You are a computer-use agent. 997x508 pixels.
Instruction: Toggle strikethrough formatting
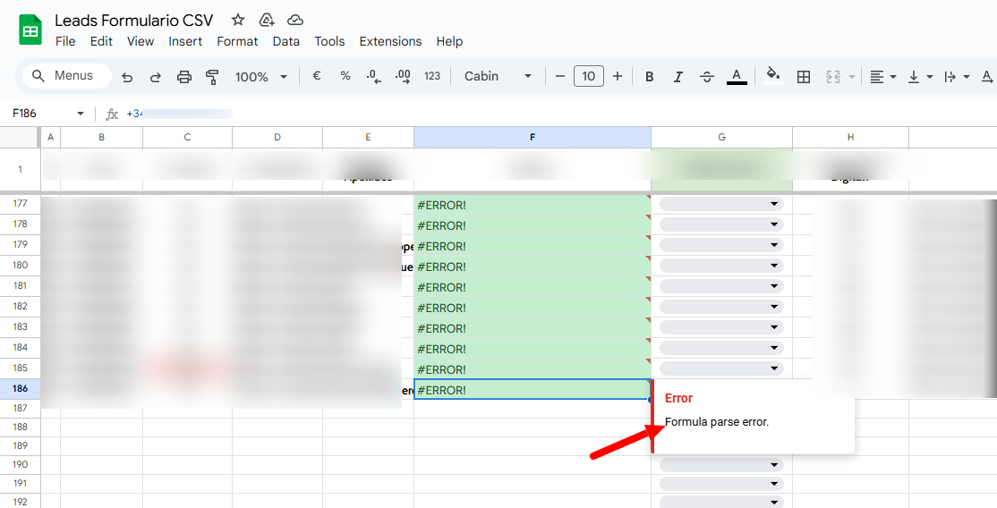pyautogui.click(x=707, y=77)
